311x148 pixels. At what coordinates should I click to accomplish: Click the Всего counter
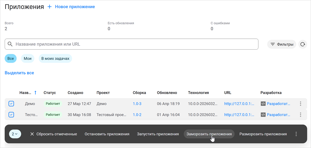tap(9, 26)
